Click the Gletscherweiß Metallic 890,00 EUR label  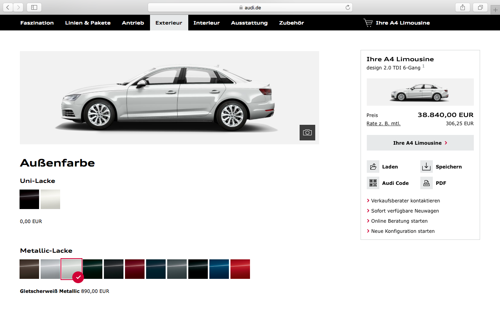[x=64, y=291]
